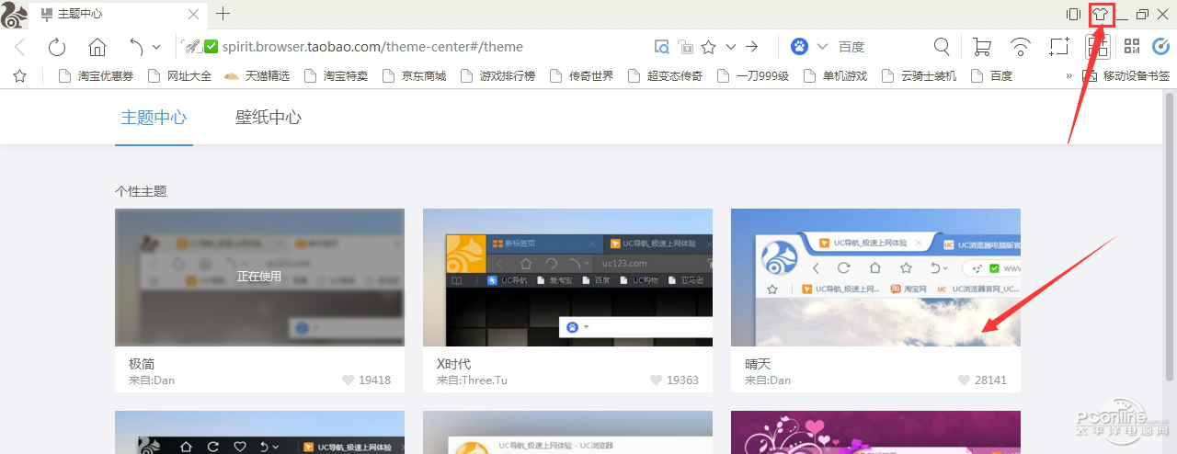Screen dimensions: 1177x454
Task: Expand the address bar dropdown chevron
Action: click(x=731, y=47)
